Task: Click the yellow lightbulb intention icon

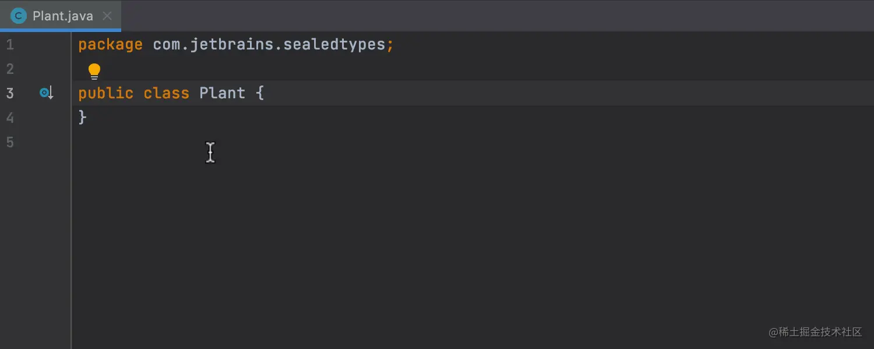Action: click(x=94, y=72)
